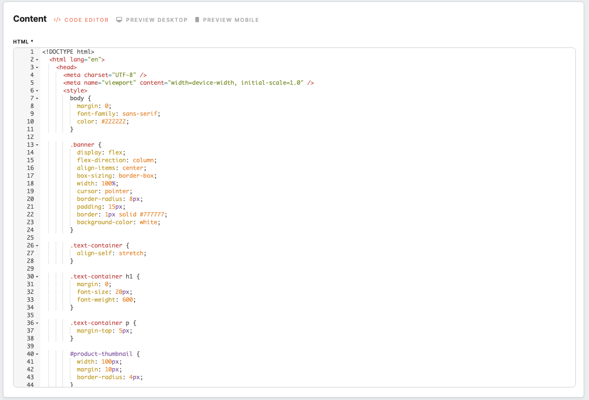Collapse the style tag fold on line 6
589x400 pixels.
coord(37,91)
